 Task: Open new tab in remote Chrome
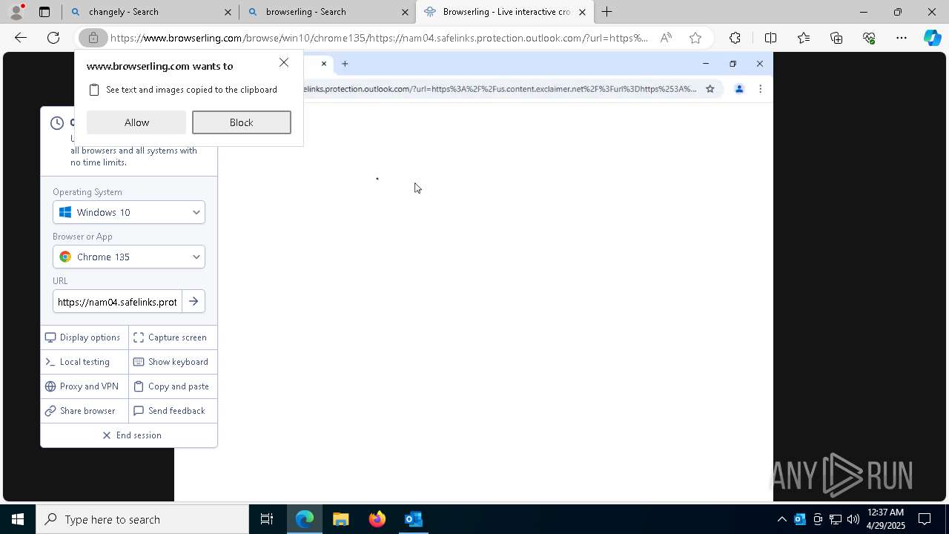[x=345, y=64]
